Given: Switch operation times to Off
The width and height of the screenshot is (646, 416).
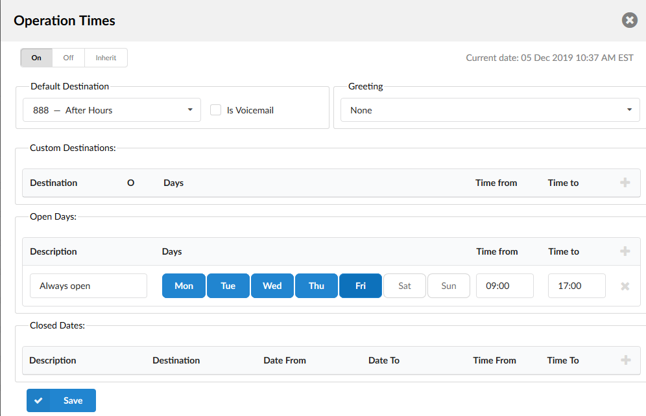Looking at the screenshot, I should coord(68,58).
